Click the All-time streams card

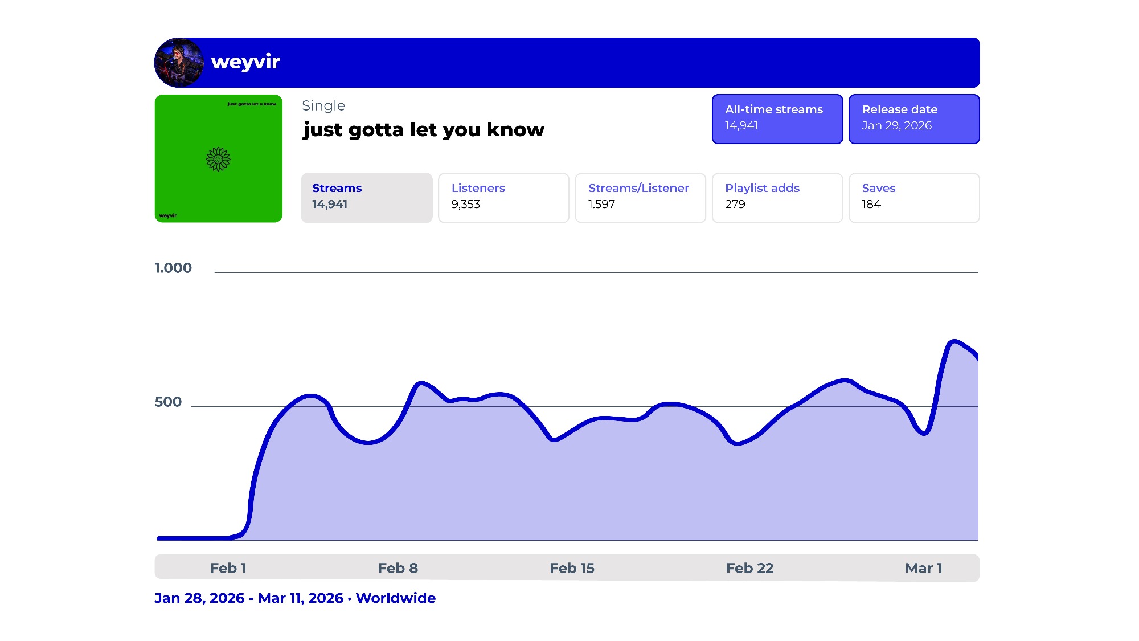coord(777,119)
